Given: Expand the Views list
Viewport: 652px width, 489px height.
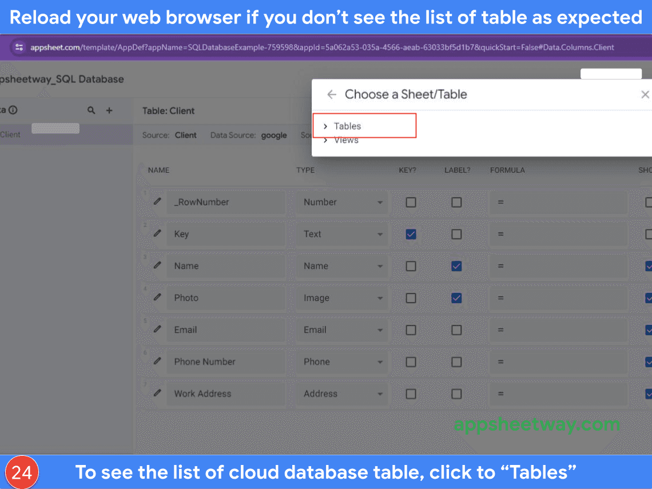Looking at the screenshot, I should tap(345, 140).
